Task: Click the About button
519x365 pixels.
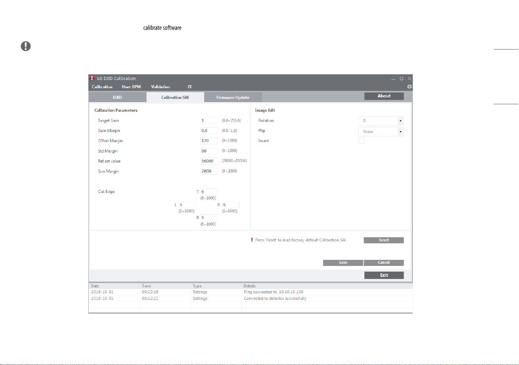Action: (384, 96)
